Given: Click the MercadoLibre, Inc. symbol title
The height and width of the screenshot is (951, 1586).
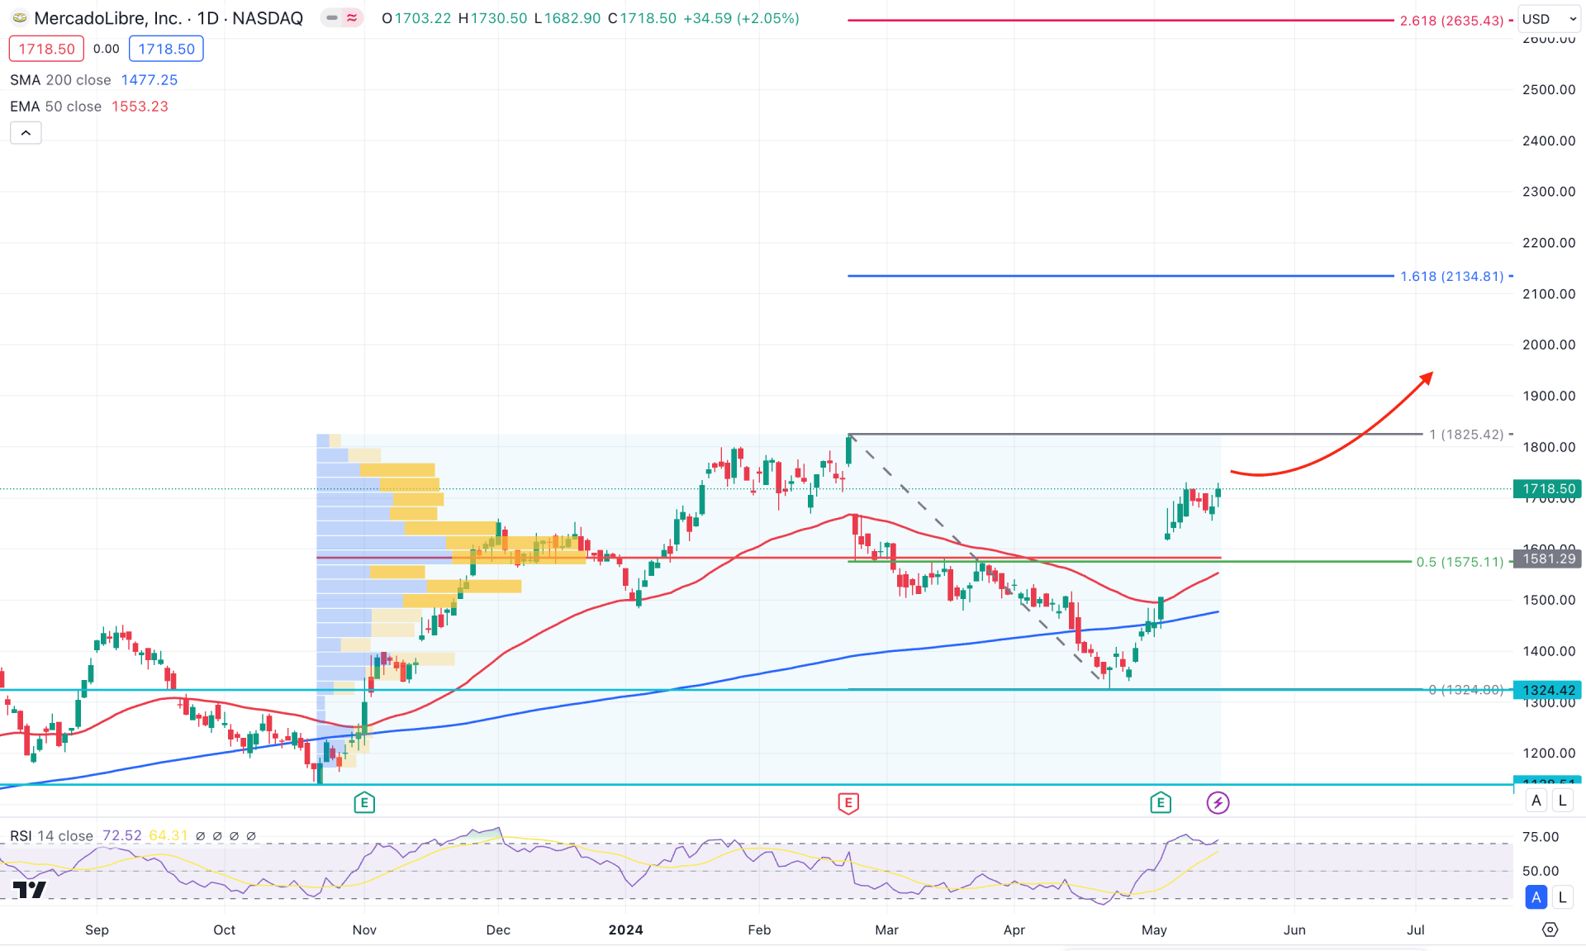Looking at the screenshot, I should (108, 18).
